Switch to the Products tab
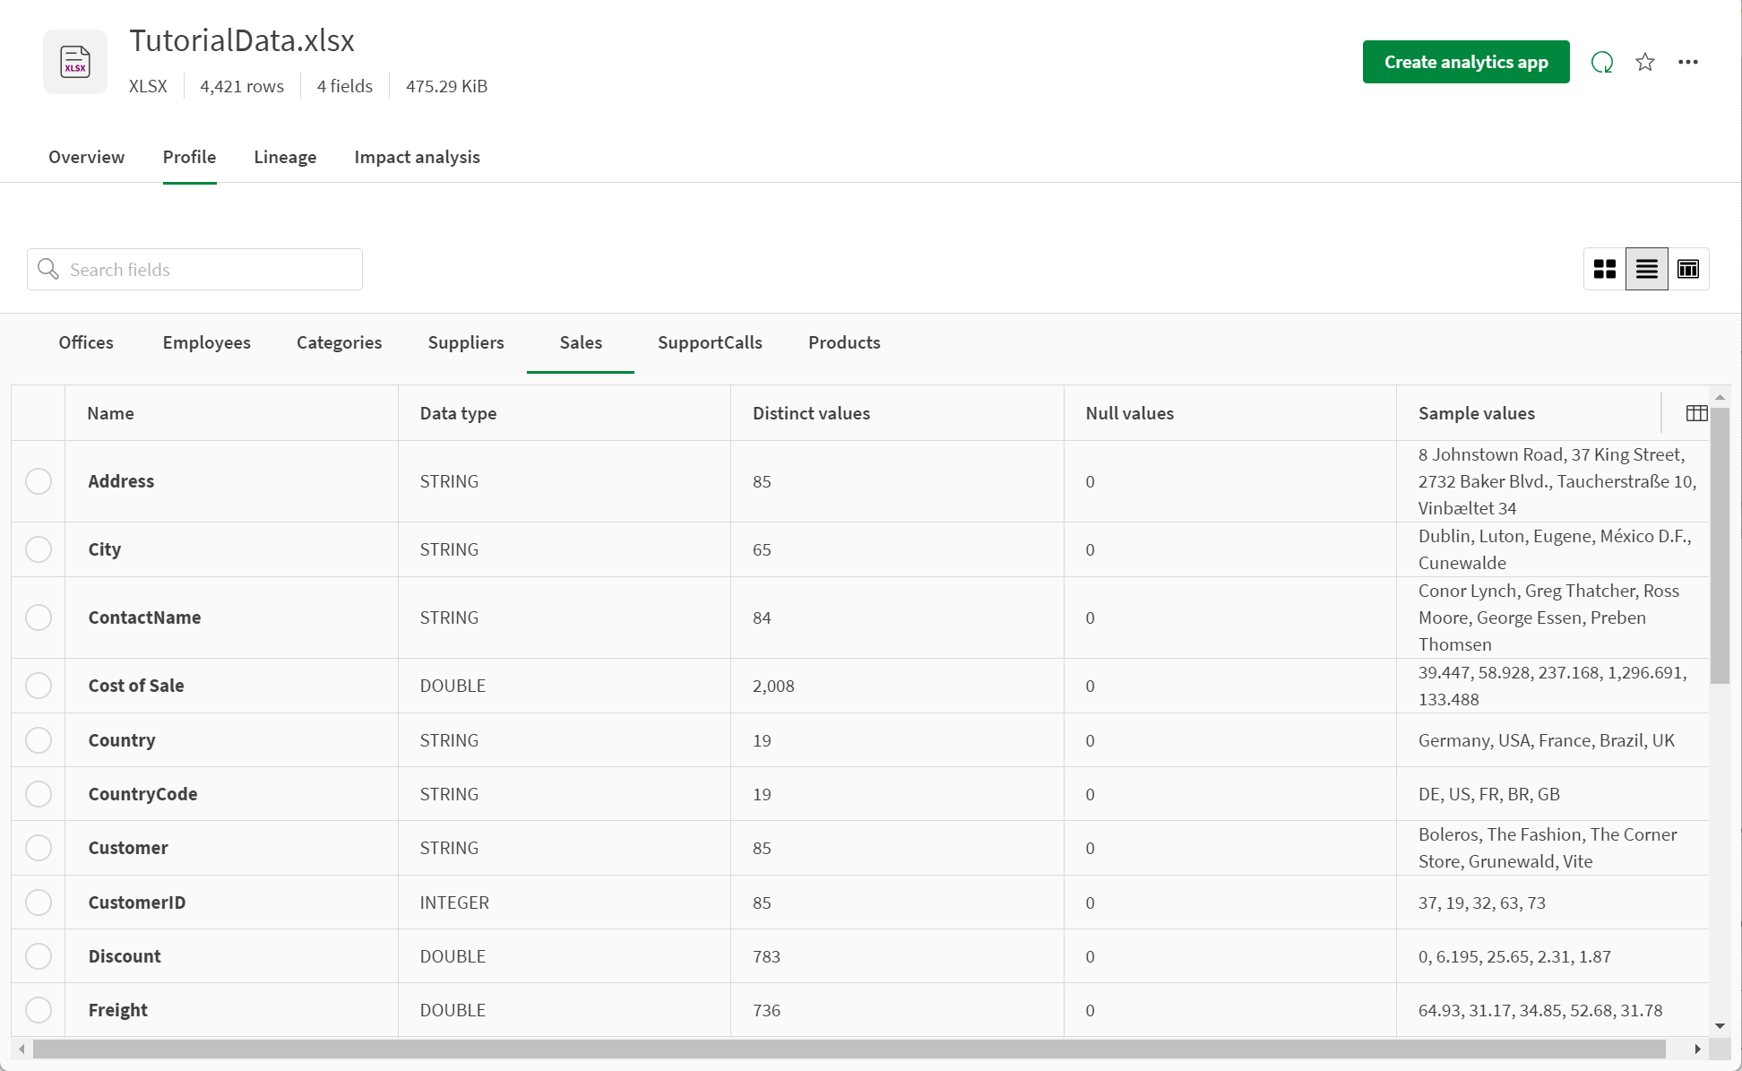 [843, 342]
